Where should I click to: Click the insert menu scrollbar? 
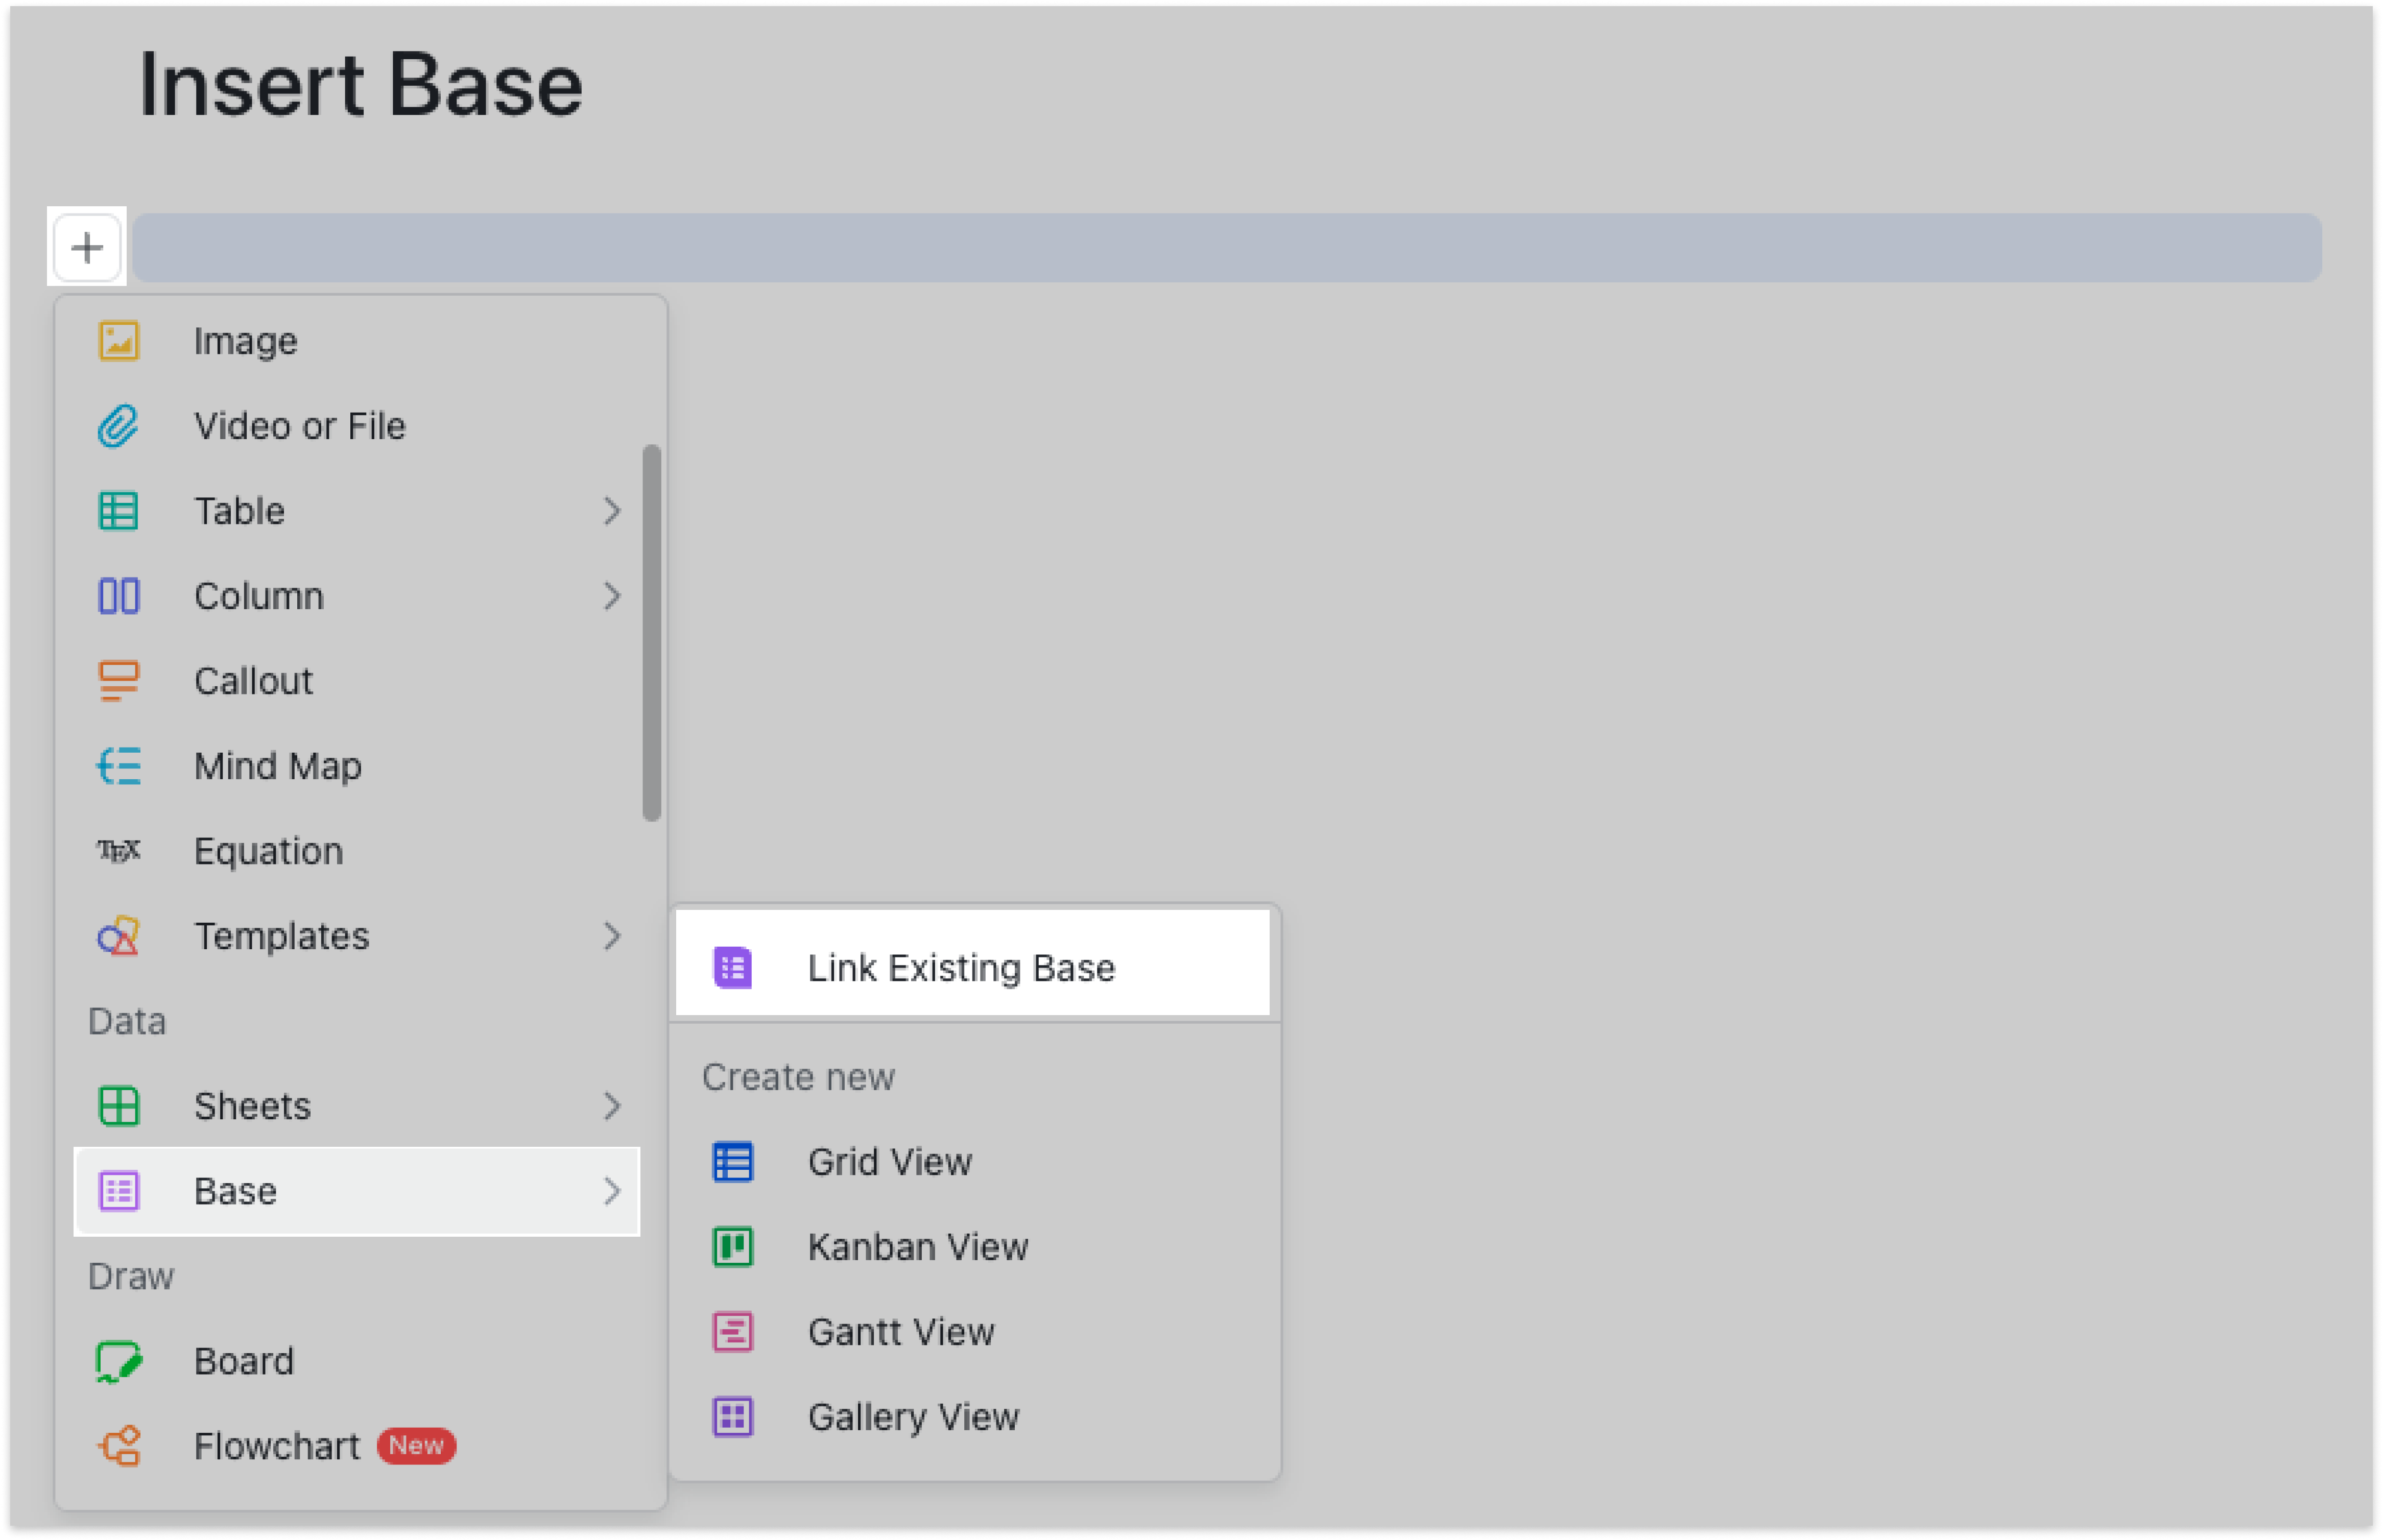pos(652,633)
